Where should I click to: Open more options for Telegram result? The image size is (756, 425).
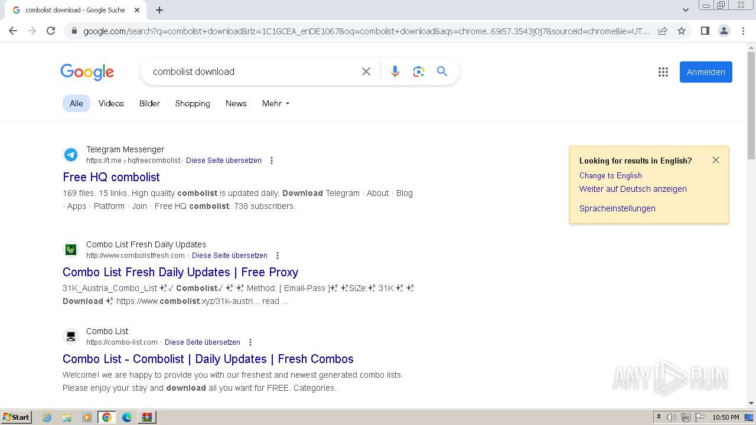pyautogui.click(x=272, y=161)
